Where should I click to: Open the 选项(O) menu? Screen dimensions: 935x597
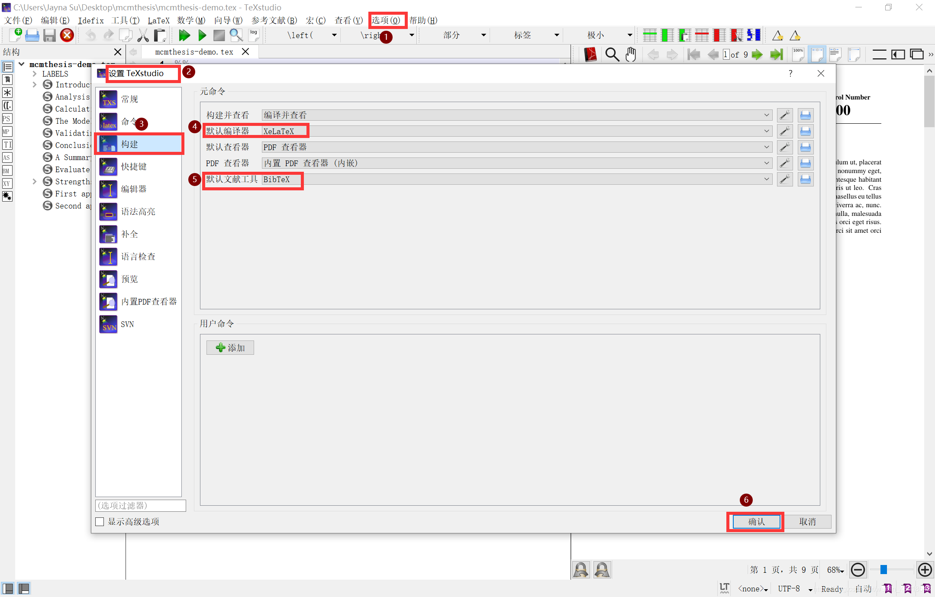pos(386,20)
